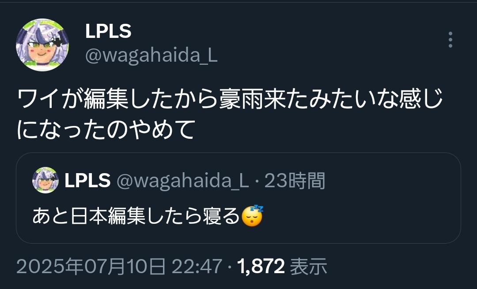
Task: Open the post date 2025年07月10日
Action: tap(91, 267)
